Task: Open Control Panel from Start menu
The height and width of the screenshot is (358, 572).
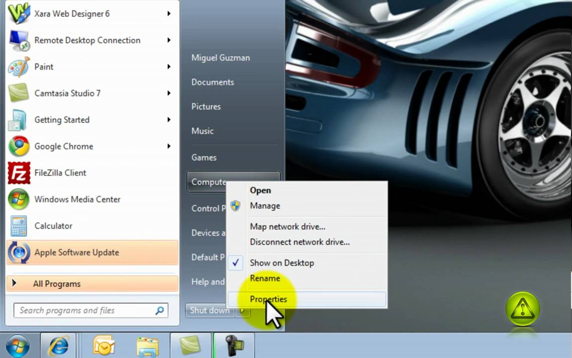Action: pos(208,208)
